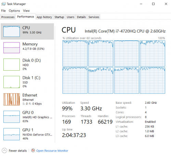
Task: Click the L3 cache value 6.0 MB
Action: (x=149, y=136)
